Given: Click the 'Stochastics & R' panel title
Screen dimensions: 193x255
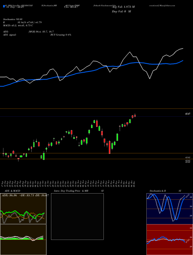Looking at the screenshot, I should [x=157, y=191].
